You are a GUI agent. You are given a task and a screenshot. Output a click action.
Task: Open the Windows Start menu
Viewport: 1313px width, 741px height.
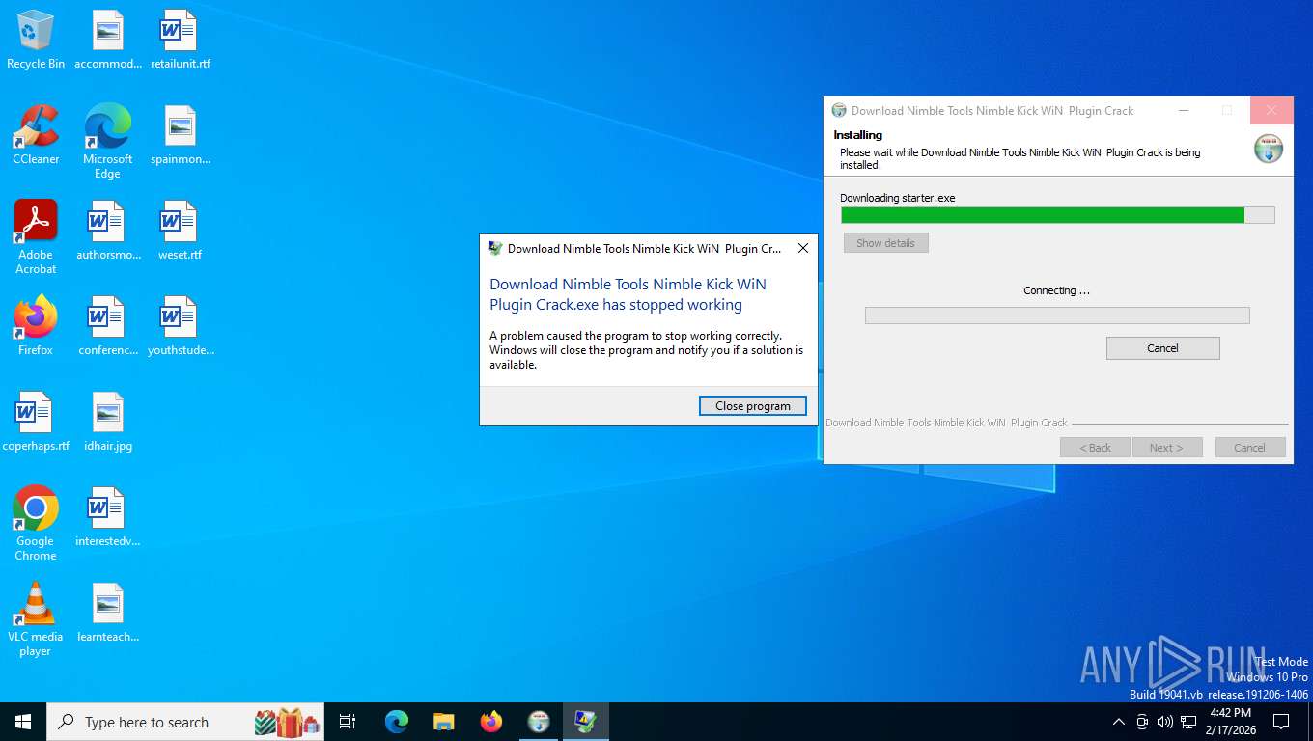[x=23, y=722]
